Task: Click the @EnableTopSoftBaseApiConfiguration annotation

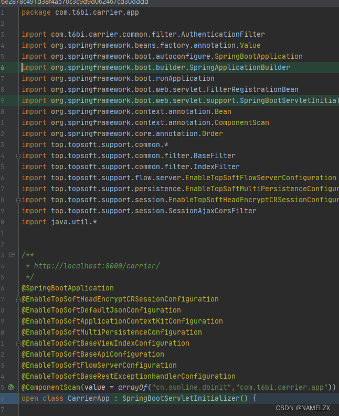Action: click(x=92, y=355)
